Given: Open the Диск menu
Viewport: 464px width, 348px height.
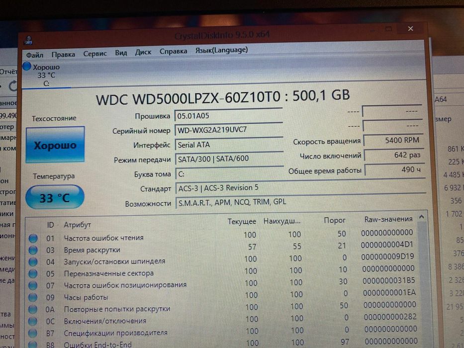Looking at the screenshot, I should coord(143,52).
